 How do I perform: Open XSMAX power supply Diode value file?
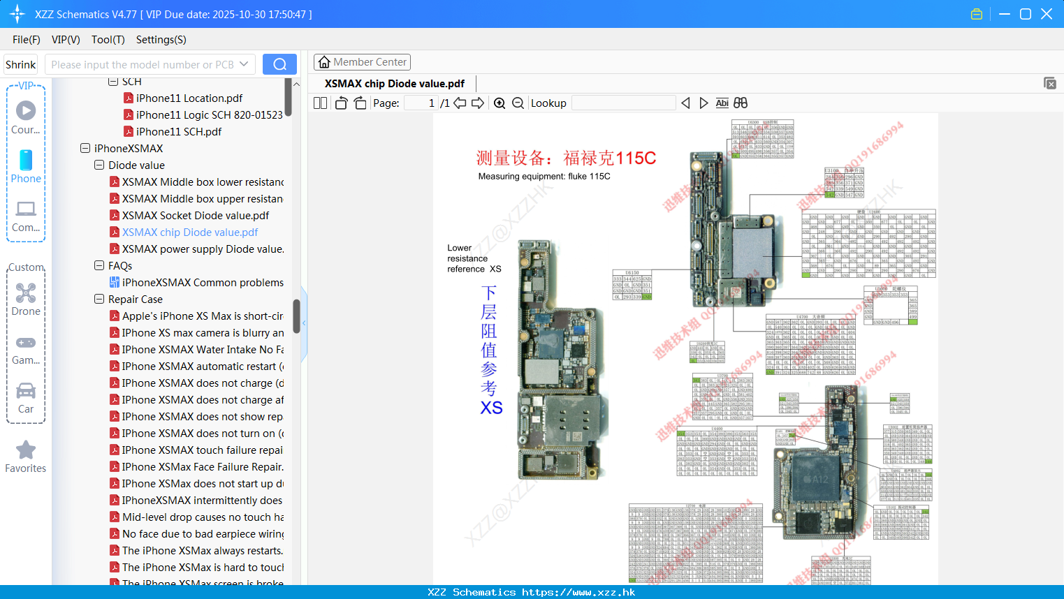(197, 249)
